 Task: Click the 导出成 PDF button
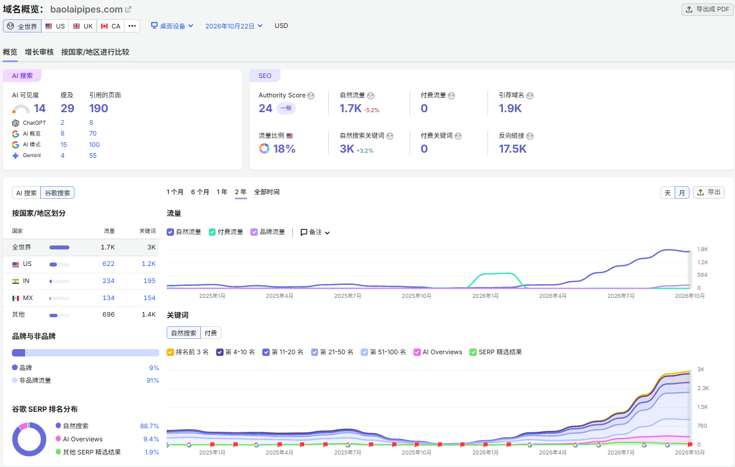pyautogui.click(x=707, y=10)
